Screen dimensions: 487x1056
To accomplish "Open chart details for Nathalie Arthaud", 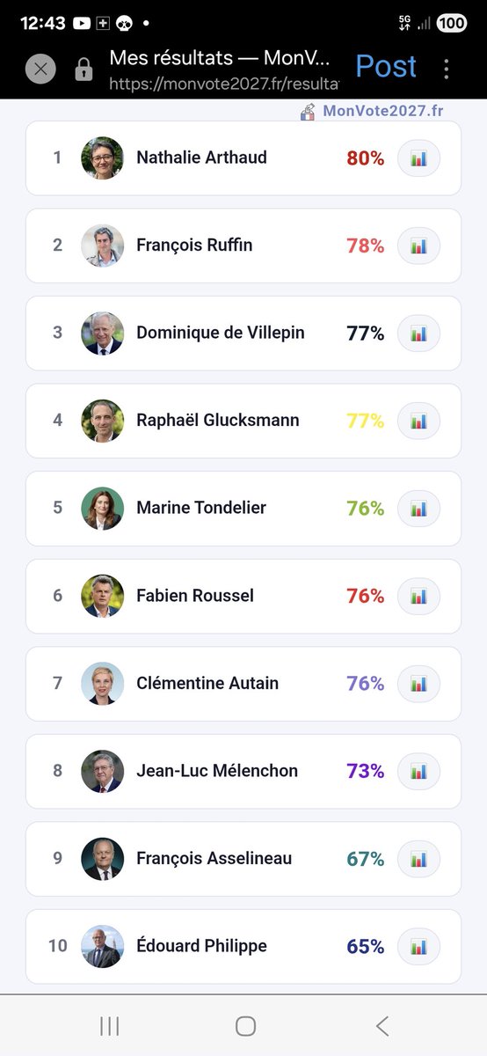I will point(418,158).
